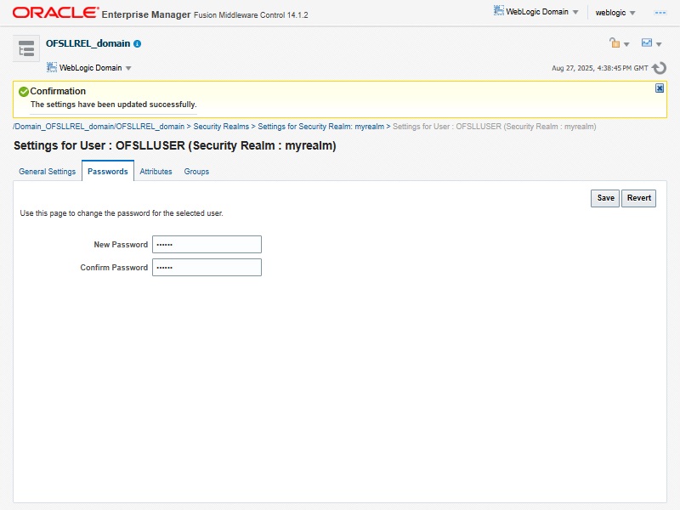
Task: Click the Confirm Password label
Action: tap(114, 268)
